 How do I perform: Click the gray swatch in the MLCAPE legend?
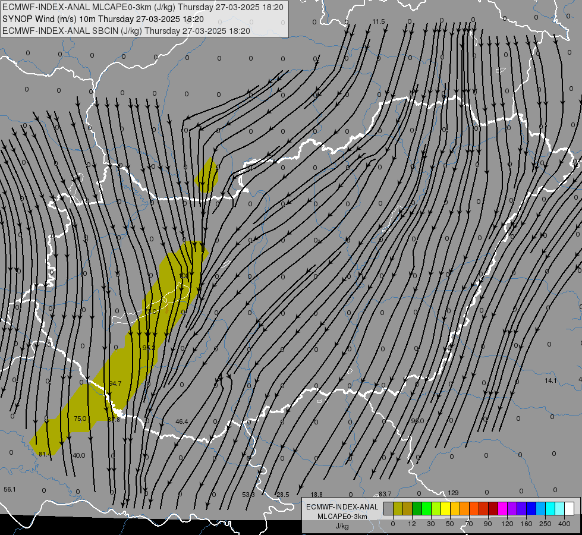[x=389, y=508]
